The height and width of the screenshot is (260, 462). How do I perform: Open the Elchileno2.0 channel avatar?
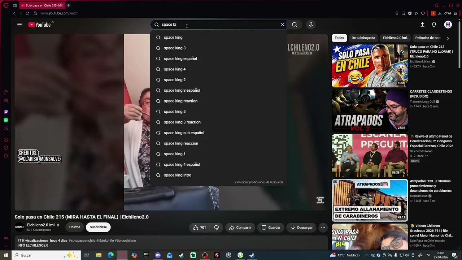[x=19, y=227]
